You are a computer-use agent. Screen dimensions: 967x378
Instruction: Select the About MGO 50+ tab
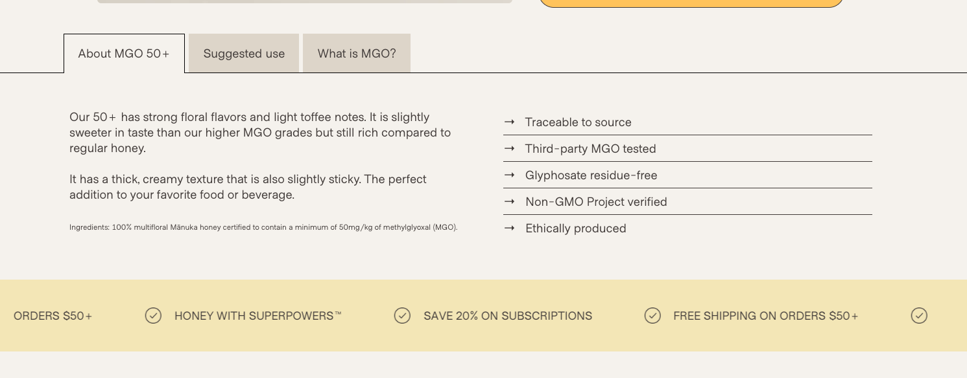tap(123, 53)
